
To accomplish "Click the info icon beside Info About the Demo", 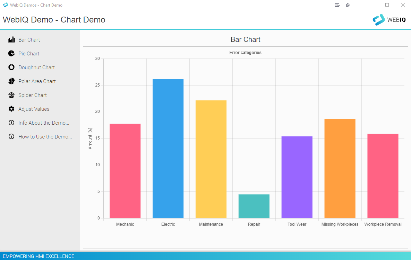I will point(11,123).
